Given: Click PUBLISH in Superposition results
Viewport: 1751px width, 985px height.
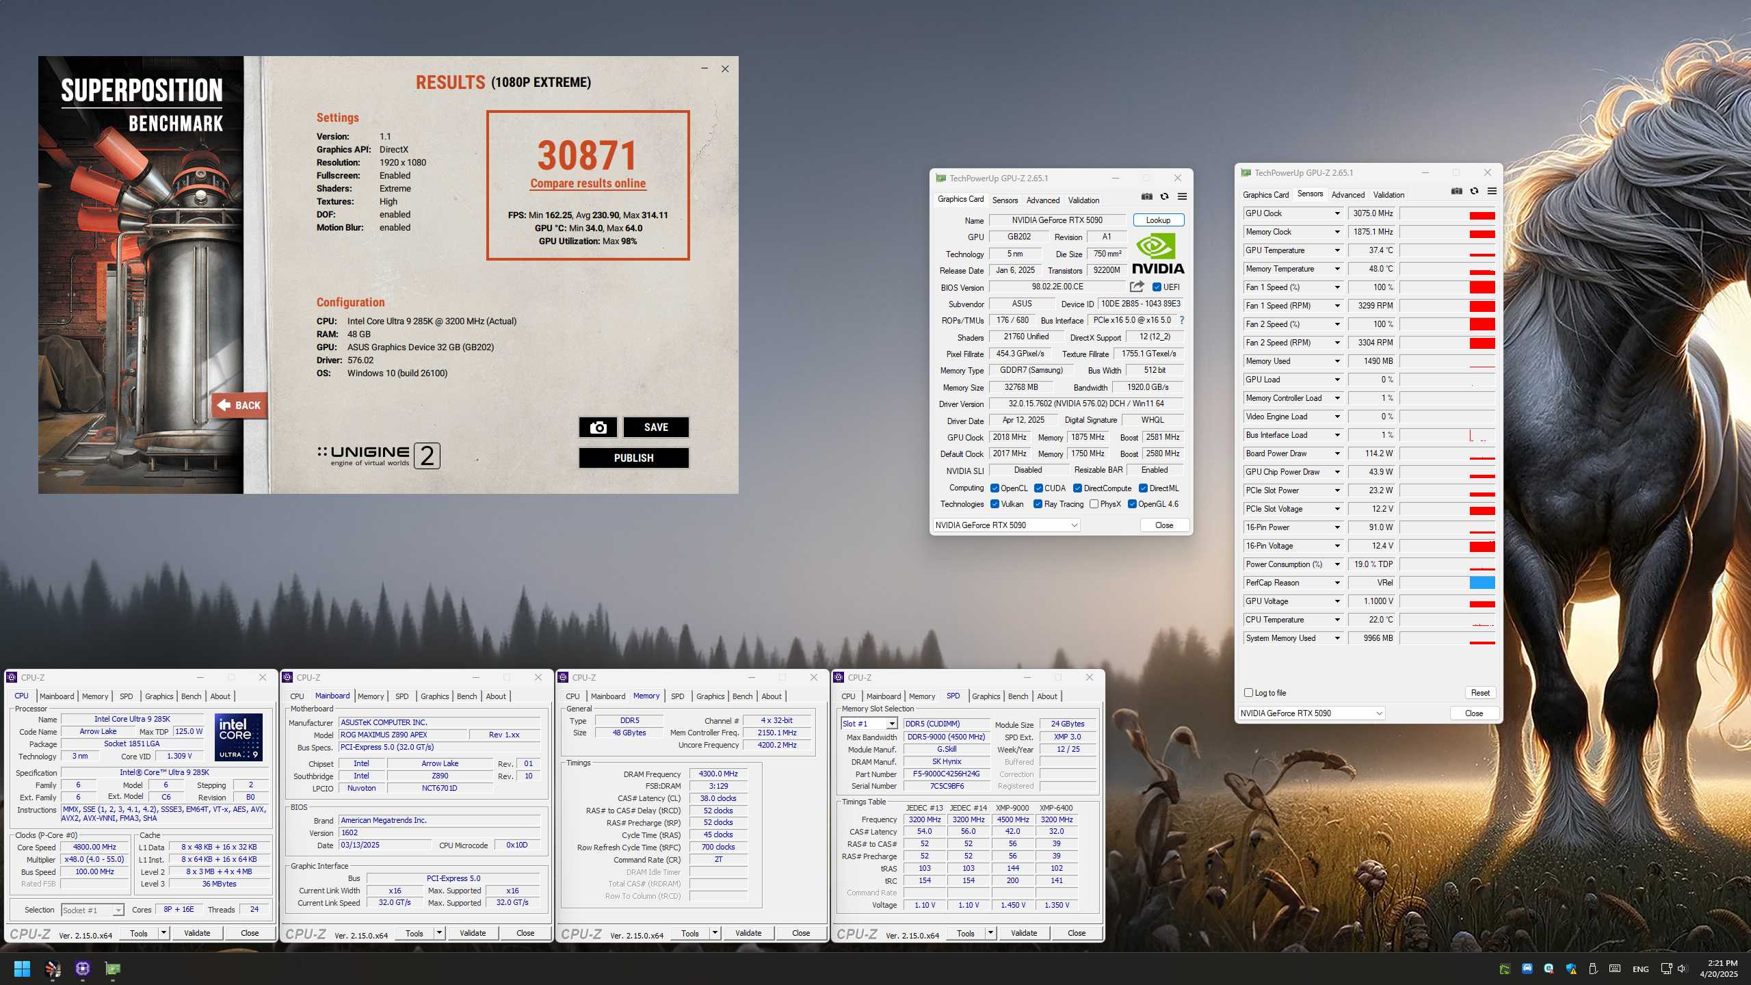Looking at the screenshot, I should point(633,458).
